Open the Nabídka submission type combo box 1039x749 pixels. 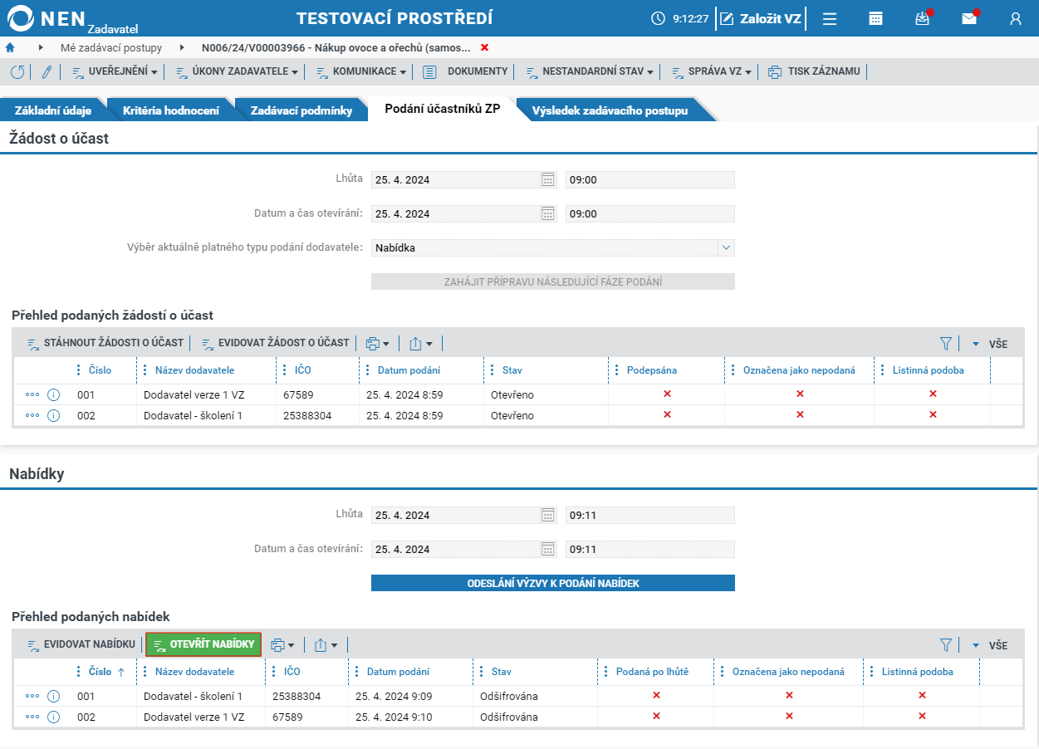click(x=553, y=247)
